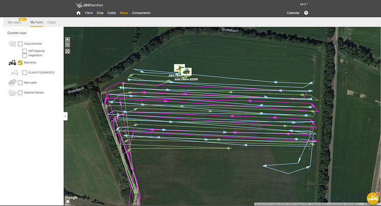The width and height of the screenshot is (381, 206).
Task: Click the Home icon in navigation bar
Action: coord(79,13)
